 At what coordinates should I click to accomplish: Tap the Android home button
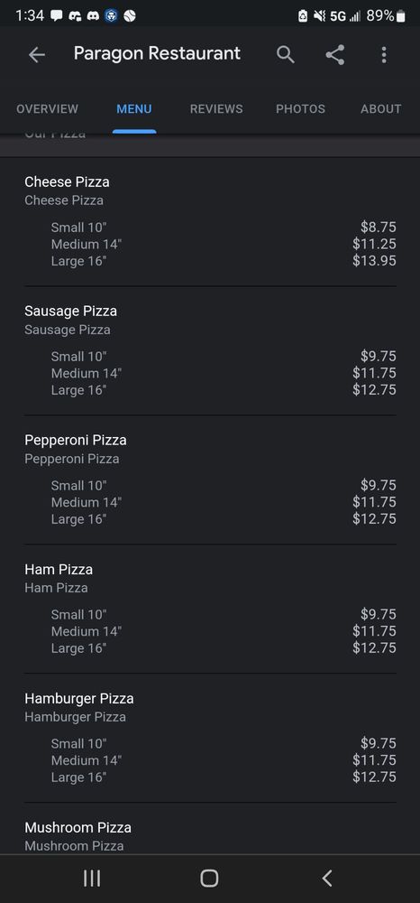(209, 879)
